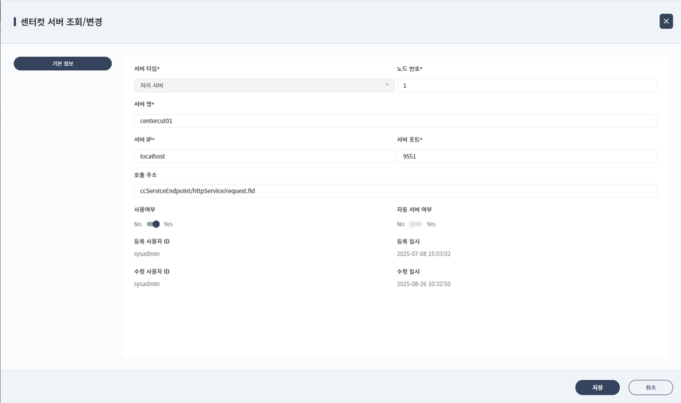Viewport: 681px width, 403px height.
Task: Click the Yes label next to 사용여부
Action: pyautogui.click(x=168, y=224)
